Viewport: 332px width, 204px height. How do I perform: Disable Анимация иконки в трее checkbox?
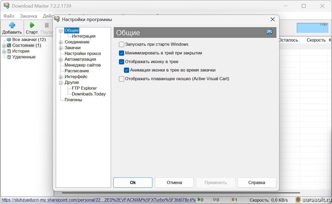(x=127, y=70)
